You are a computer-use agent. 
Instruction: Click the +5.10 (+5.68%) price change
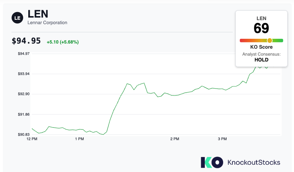pyautogui.click(x=63, y=42)
